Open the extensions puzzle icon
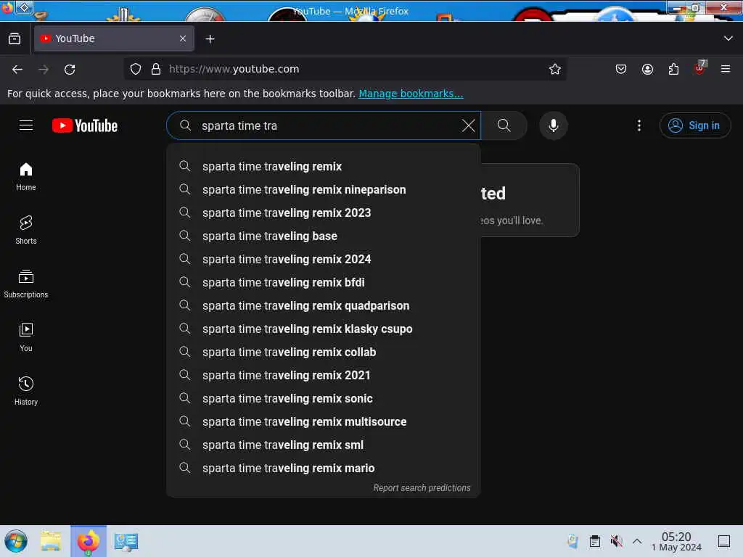 pyautogui.click(x=673, y=69)
